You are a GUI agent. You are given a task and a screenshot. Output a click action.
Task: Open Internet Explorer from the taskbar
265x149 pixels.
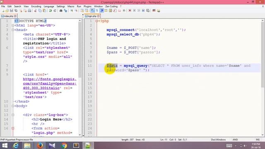tap(16, 145)
